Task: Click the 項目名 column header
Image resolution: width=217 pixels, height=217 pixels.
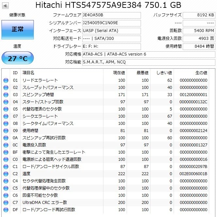Action: point(28,73)
